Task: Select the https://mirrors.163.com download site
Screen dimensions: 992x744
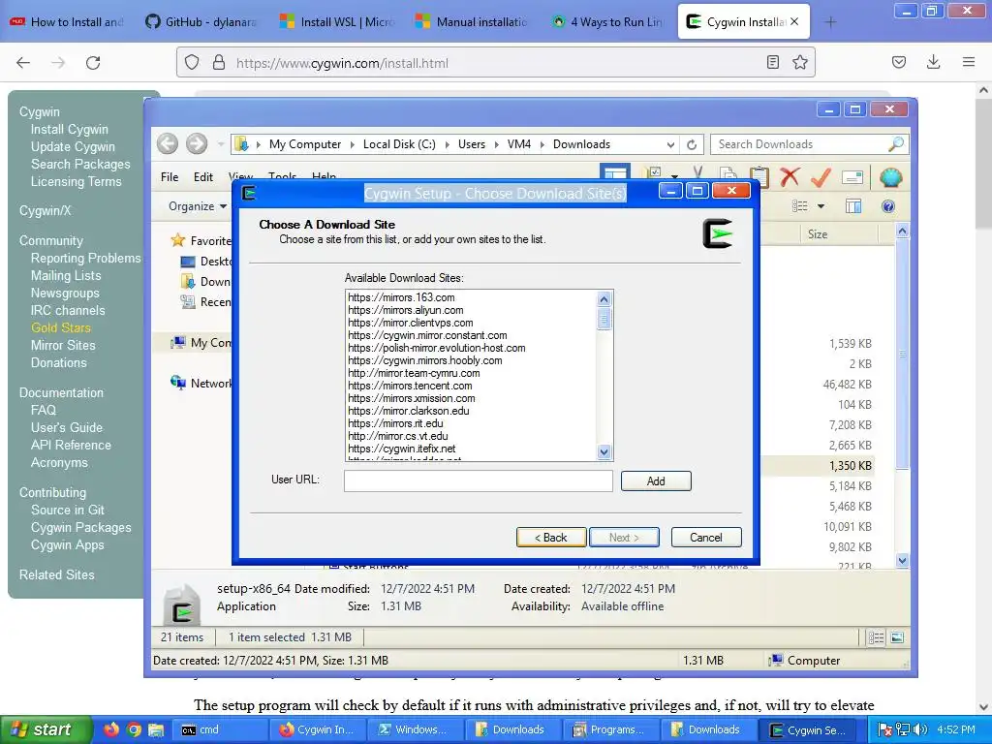Action: 401,297
